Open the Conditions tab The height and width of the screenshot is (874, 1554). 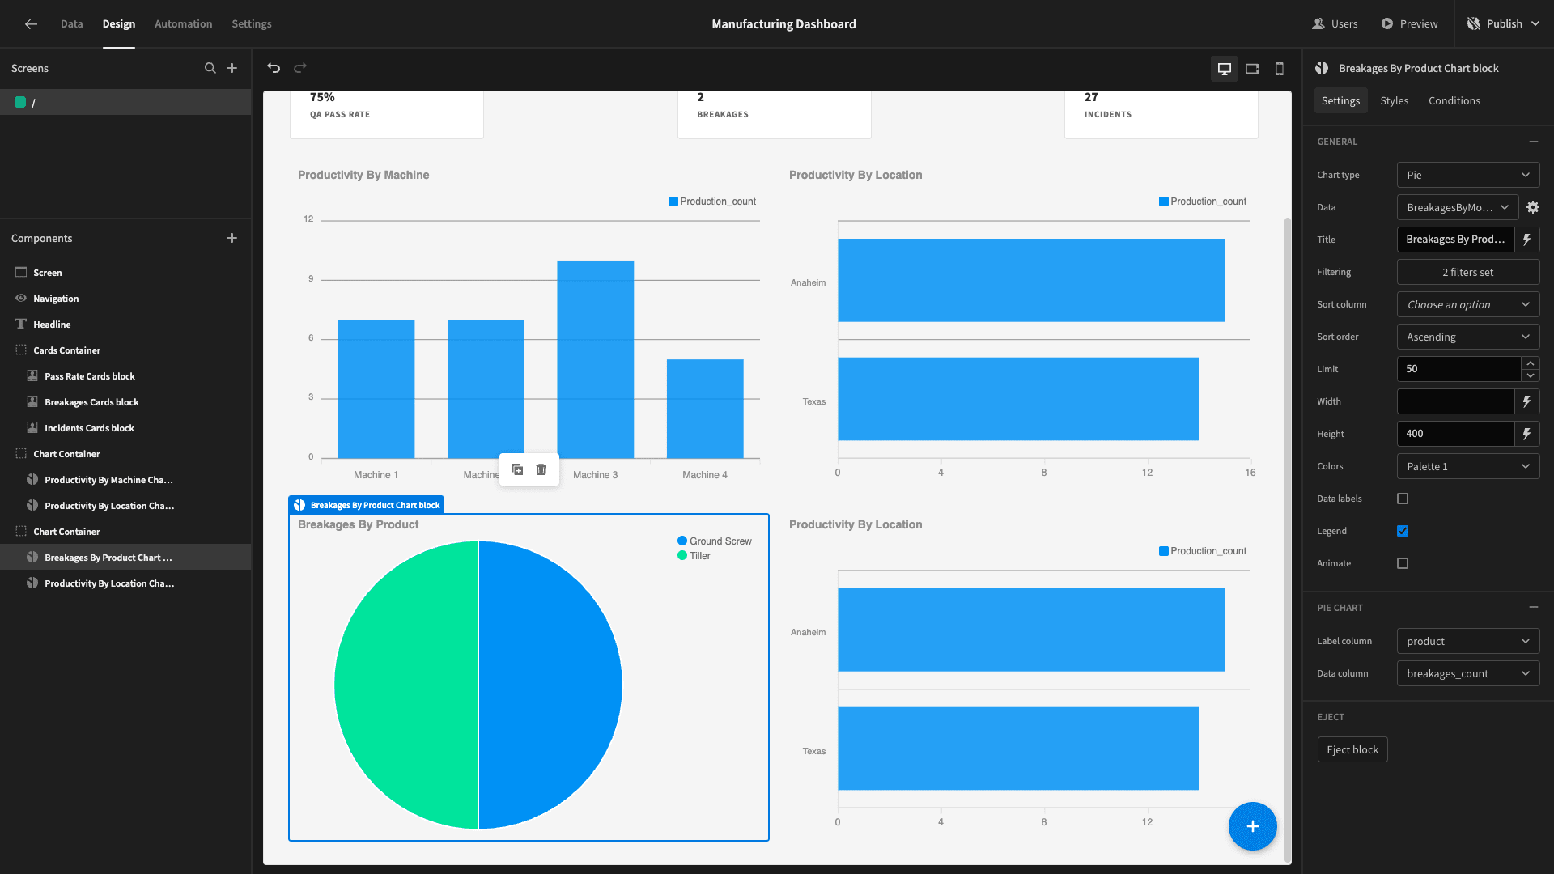(x=1454, y=100)
